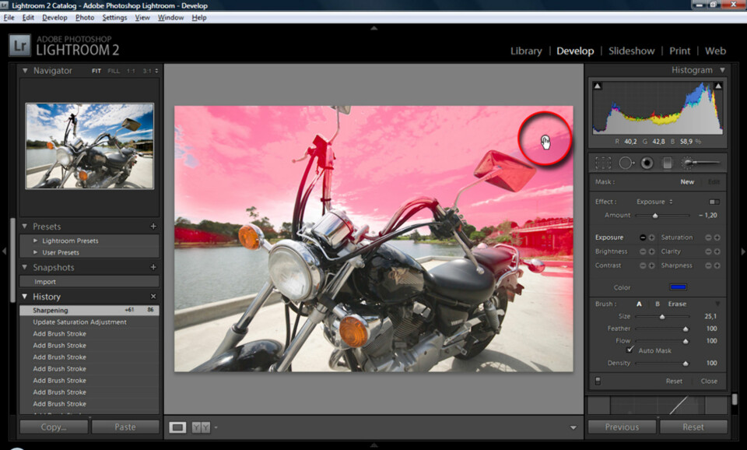The width and height of the screenshot is (747, 450).
Task: Expand the Lightroom Presets folder
Action: (35, 241)
